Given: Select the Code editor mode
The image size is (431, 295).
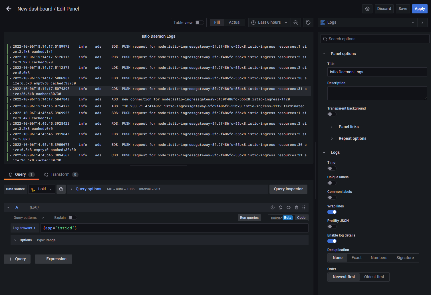Looking at the screenshot, I should (301, 218).
